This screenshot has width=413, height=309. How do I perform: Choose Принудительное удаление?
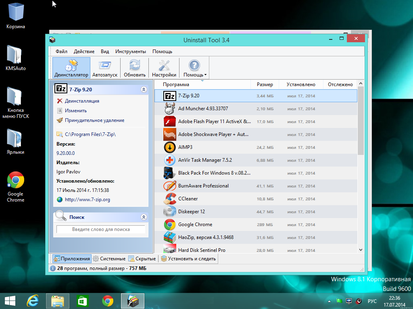point(94,120)
